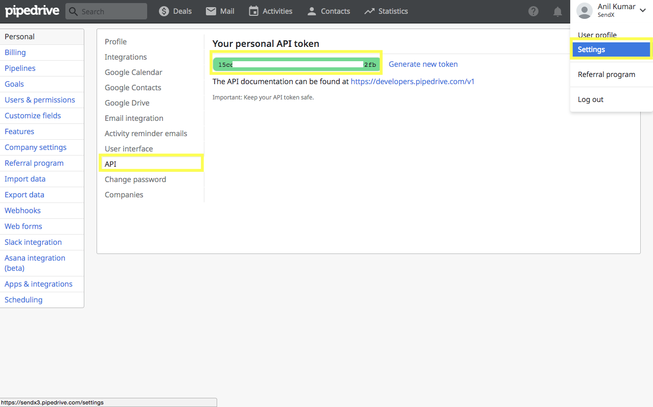Select the personal API token field
The image size is (653, 407).
(x=296, y=64)
